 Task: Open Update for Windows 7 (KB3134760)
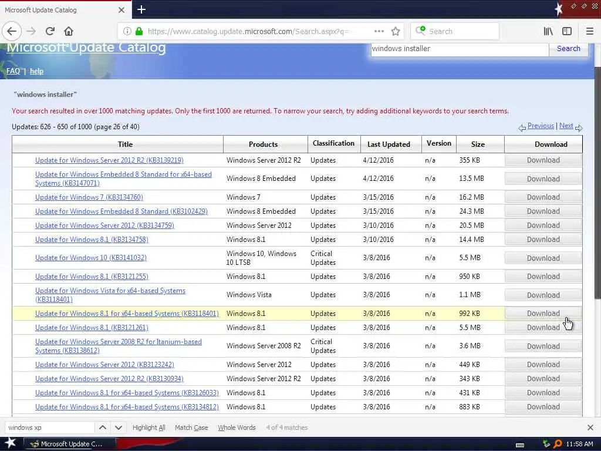click(x=89, y=197)
